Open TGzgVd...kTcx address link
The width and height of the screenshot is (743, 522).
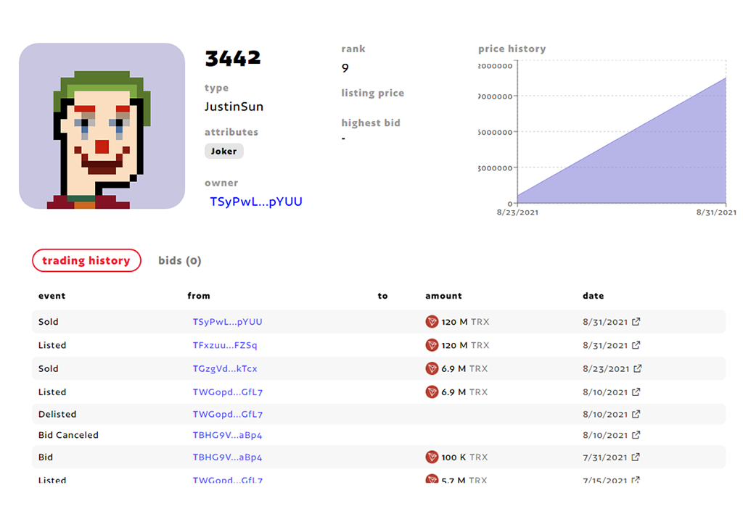(x=225, y=368)
